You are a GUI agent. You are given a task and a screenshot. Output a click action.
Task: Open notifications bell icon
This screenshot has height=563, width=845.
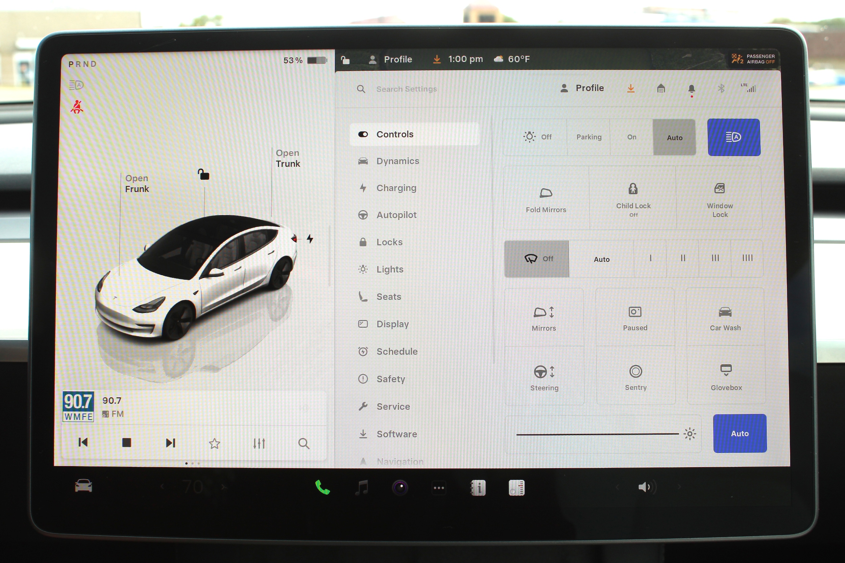[x=691, y=89]
